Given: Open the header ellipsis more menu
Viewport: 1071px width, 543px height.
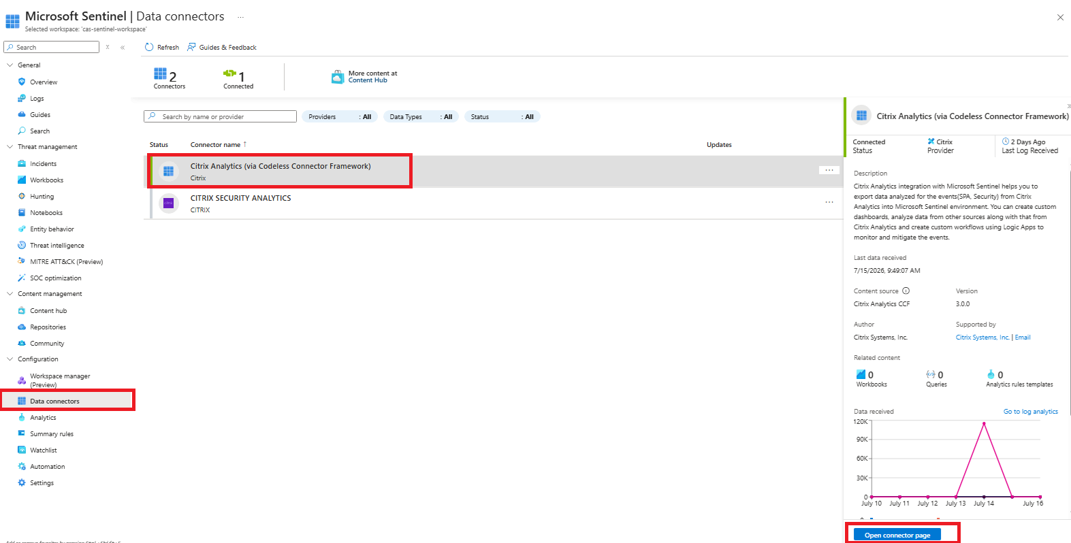Looking at the screenshot, I should click(240, 17).
